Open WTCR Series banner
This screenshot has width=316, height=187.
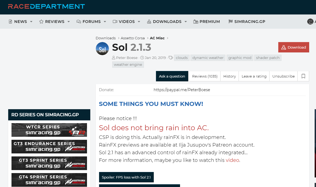pyautogui.click(x=49, y=130)
